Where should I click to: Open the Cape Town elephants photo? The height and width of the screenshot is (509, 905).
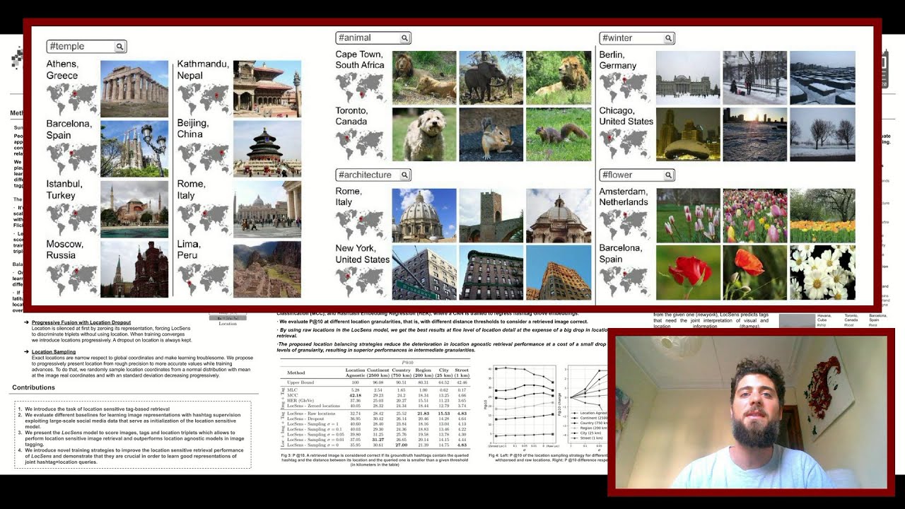point(491,78)
